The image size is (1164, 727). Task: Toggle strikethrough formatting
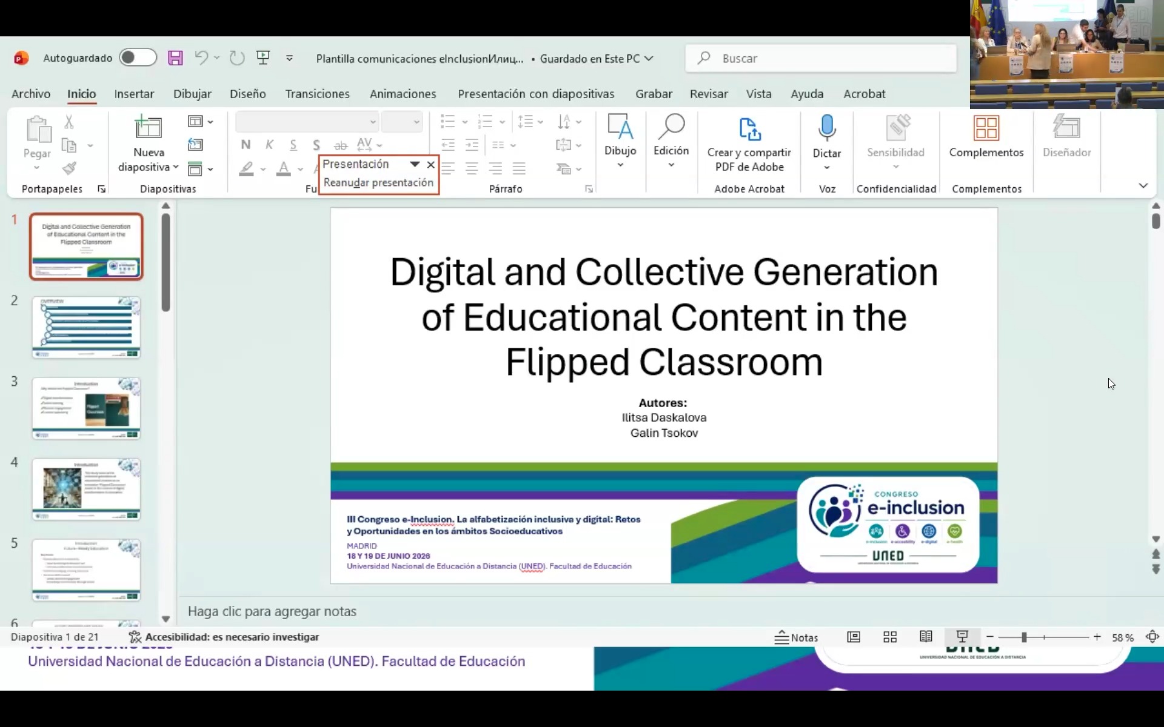(x=341, y=145)
